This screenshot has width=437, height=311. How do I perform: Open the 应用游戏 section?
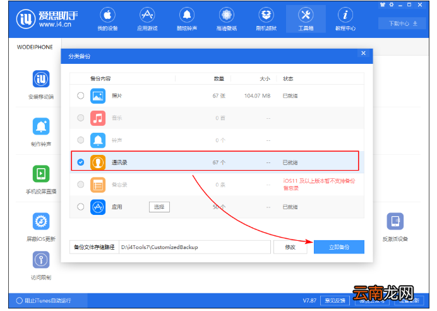(x=147, y=19)
